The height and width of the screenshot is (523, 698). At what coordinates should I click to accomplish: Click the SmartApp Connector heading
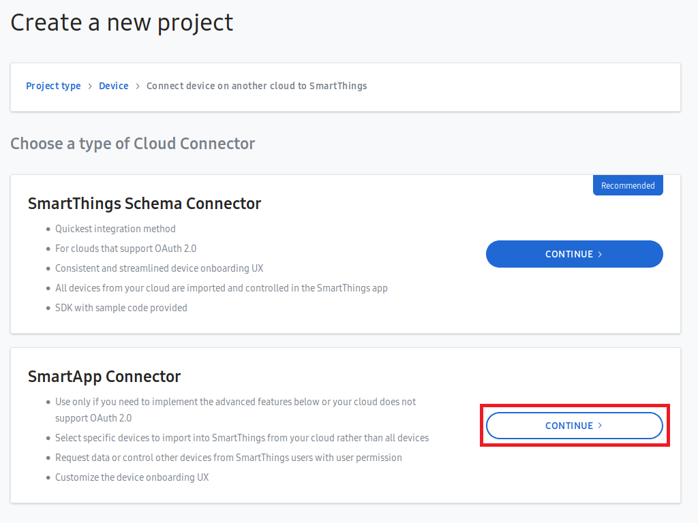pos(104,376)
